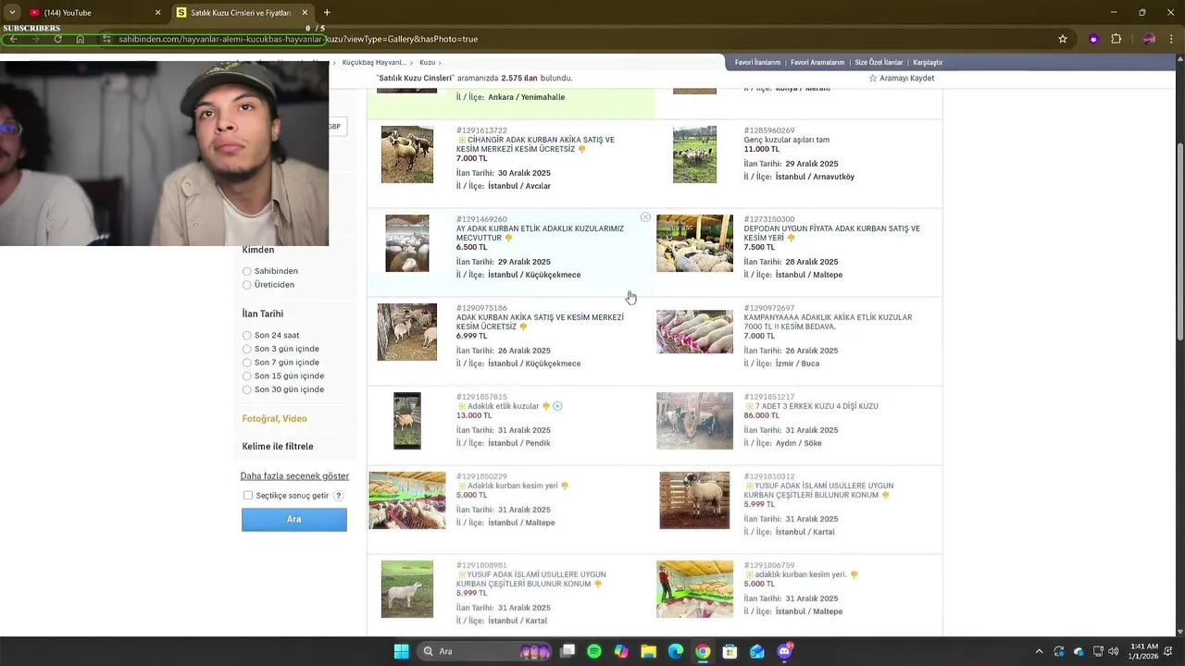
Task: Open Karşılaştır menu item
Action: tap(928, 63)
